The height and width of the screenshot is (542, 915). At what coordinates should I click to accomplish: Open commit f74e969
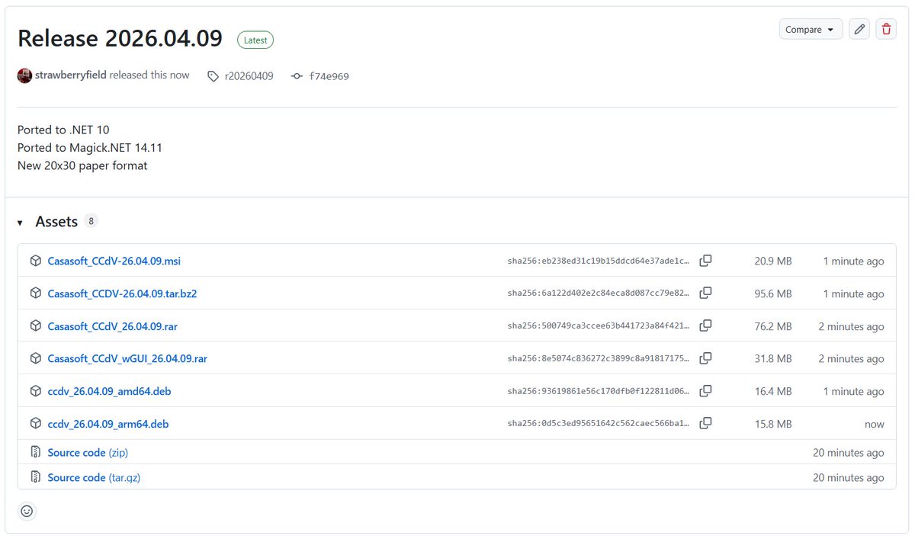329,76
